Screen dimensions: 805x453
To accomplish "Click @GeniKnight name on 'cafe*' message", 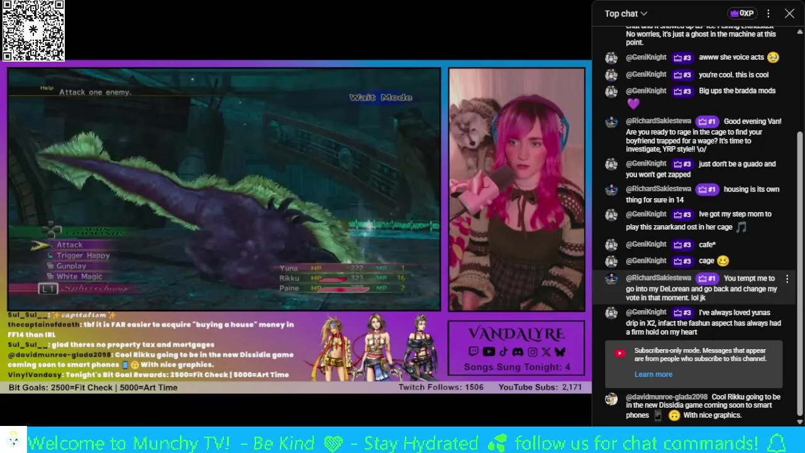I will click(646, 244).
